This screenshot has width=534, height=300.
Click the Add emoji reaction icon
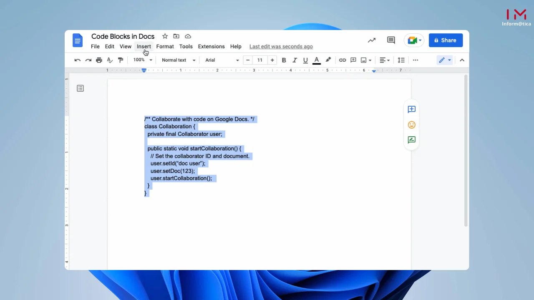click(x=411, y=125)
